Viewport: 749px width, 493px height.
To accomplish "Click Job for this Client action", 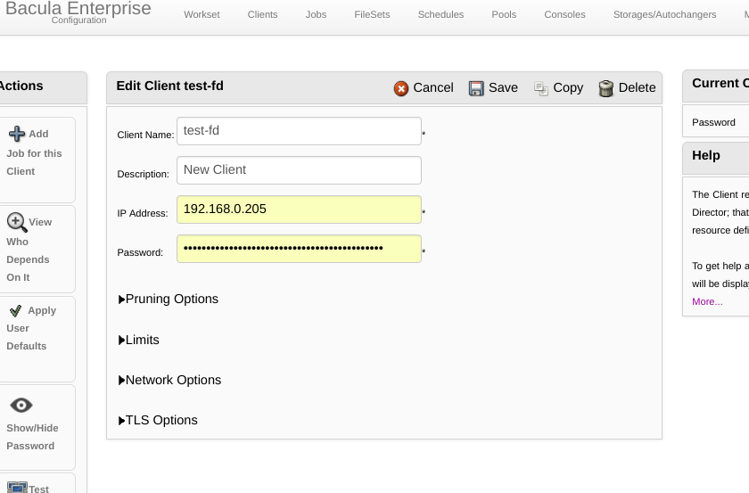I will (x=34, y=162).
